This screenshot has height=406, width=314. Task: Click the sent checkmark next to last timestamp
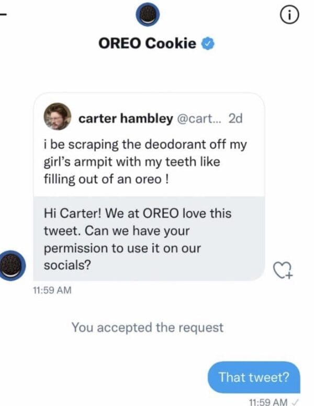[x=296, y=402]
